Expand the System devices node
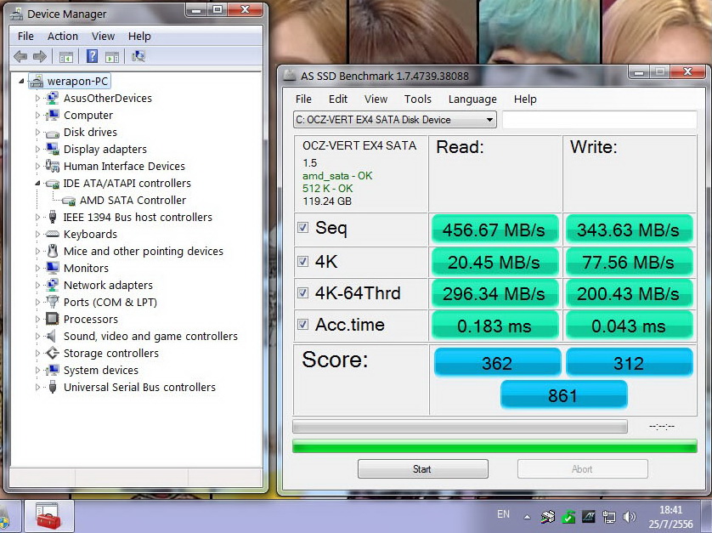This screenshot has height=533, width=712. [x=37, y=371]
